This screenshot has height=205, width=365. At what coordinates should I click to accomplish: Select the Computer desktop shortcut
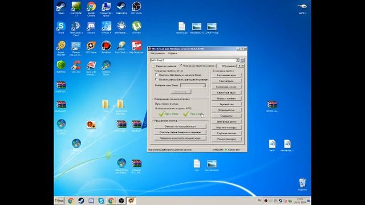tap(106, 9)
